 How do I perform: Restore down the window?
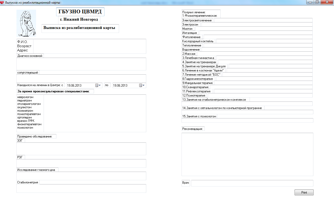click(317, 2)
